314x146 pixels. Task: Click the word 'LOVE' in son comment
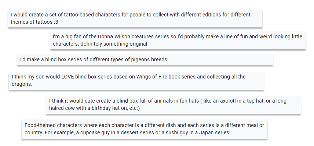click(x=67, y=77)
